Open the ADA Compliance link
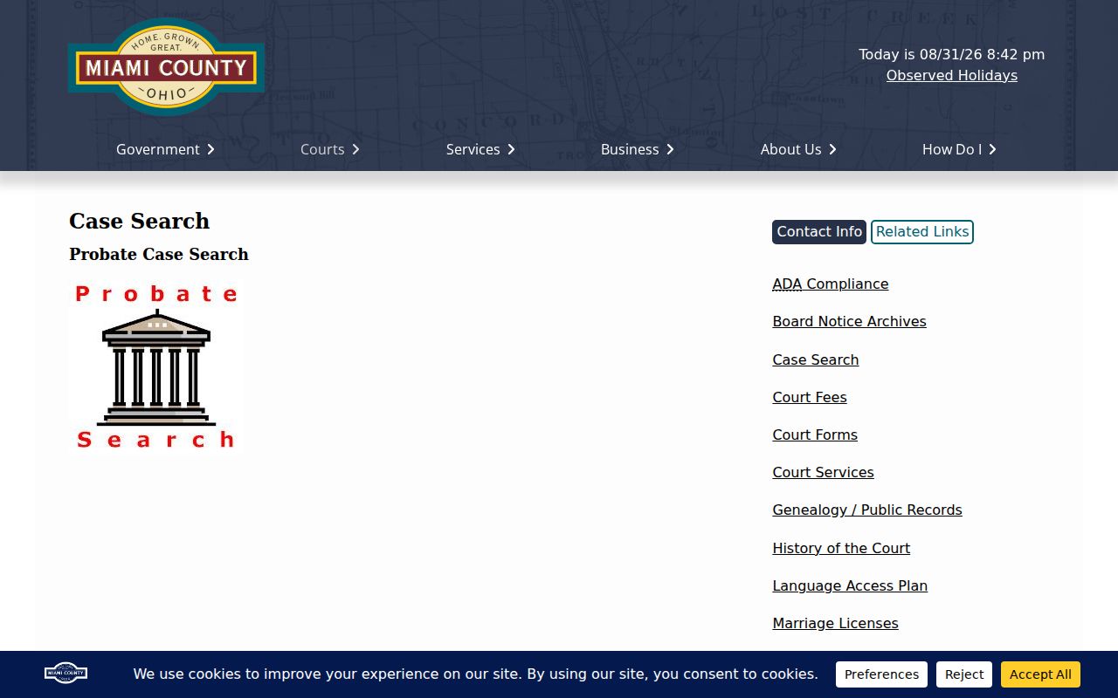This screenshot has height=698, width=1118. tap(831, 284)
